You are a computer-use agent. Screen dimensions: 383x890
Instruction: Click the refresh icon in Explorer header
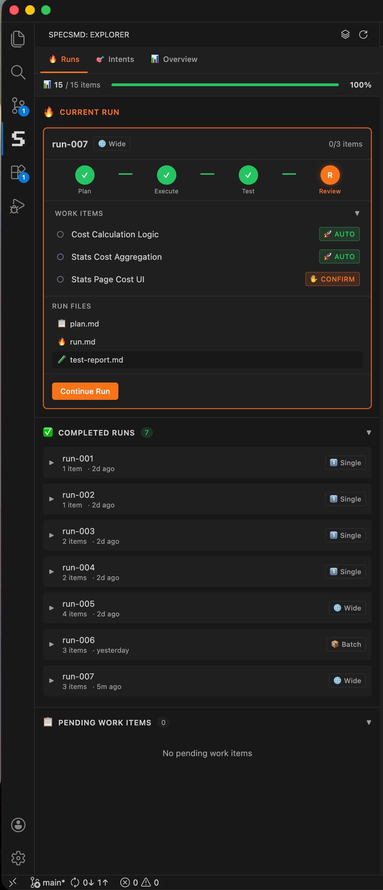coord(363,34)
